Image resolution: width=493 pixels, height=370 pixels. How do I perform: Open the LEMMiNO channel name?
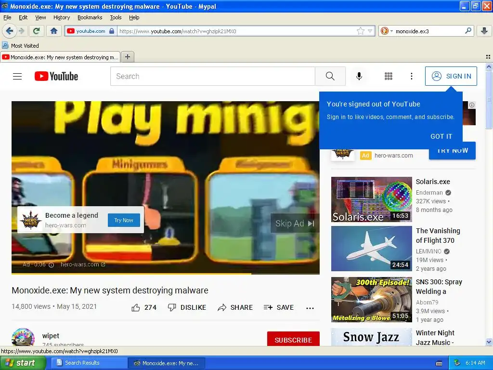tap(428, 251)
